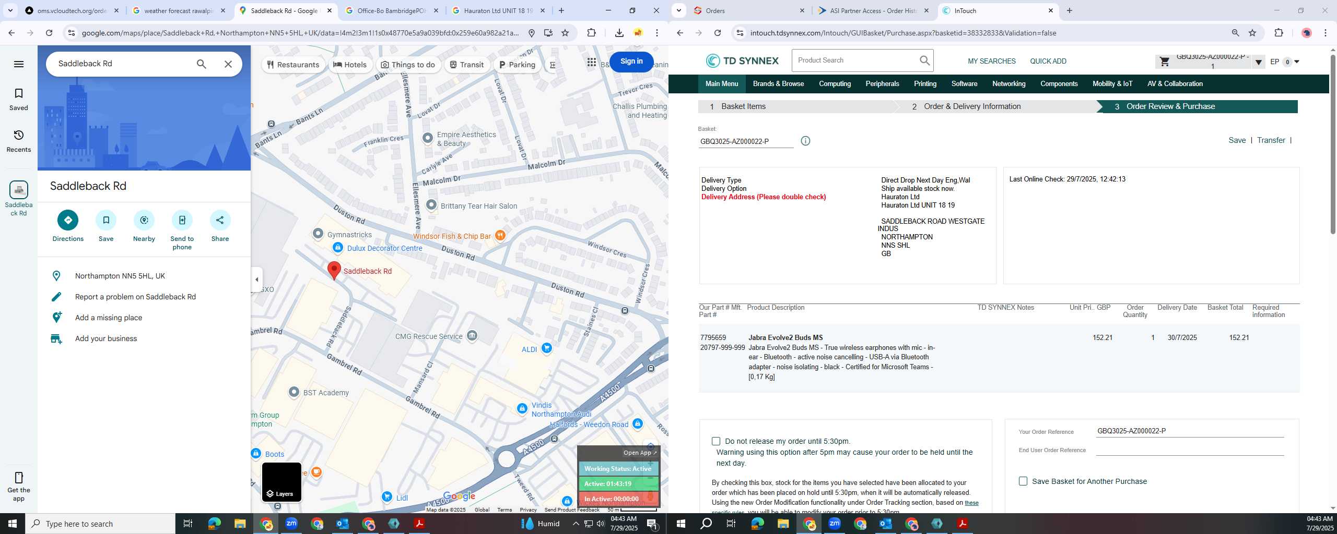This screenshot has width=1337, height=534.
Task: Tick Save Basket for Another Purchase
Action: 1023,481
